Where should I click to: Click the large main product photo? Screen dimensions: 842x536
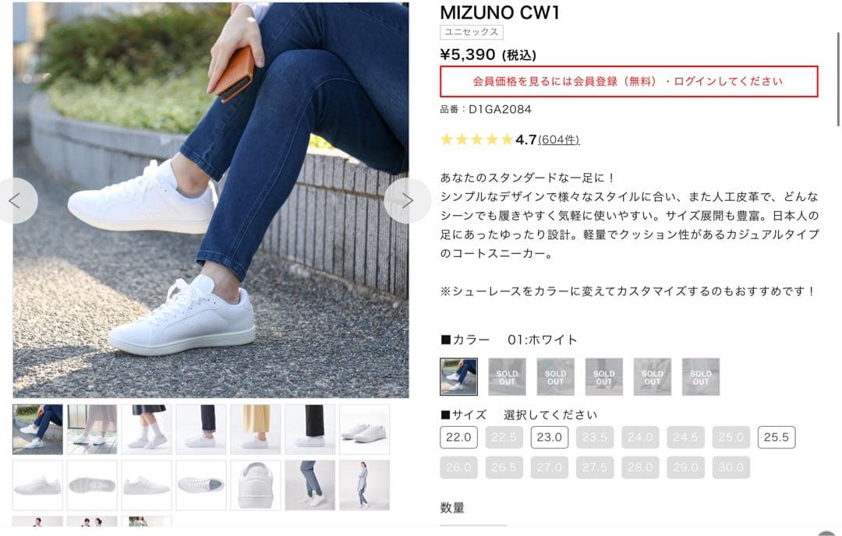click(210, 200)
